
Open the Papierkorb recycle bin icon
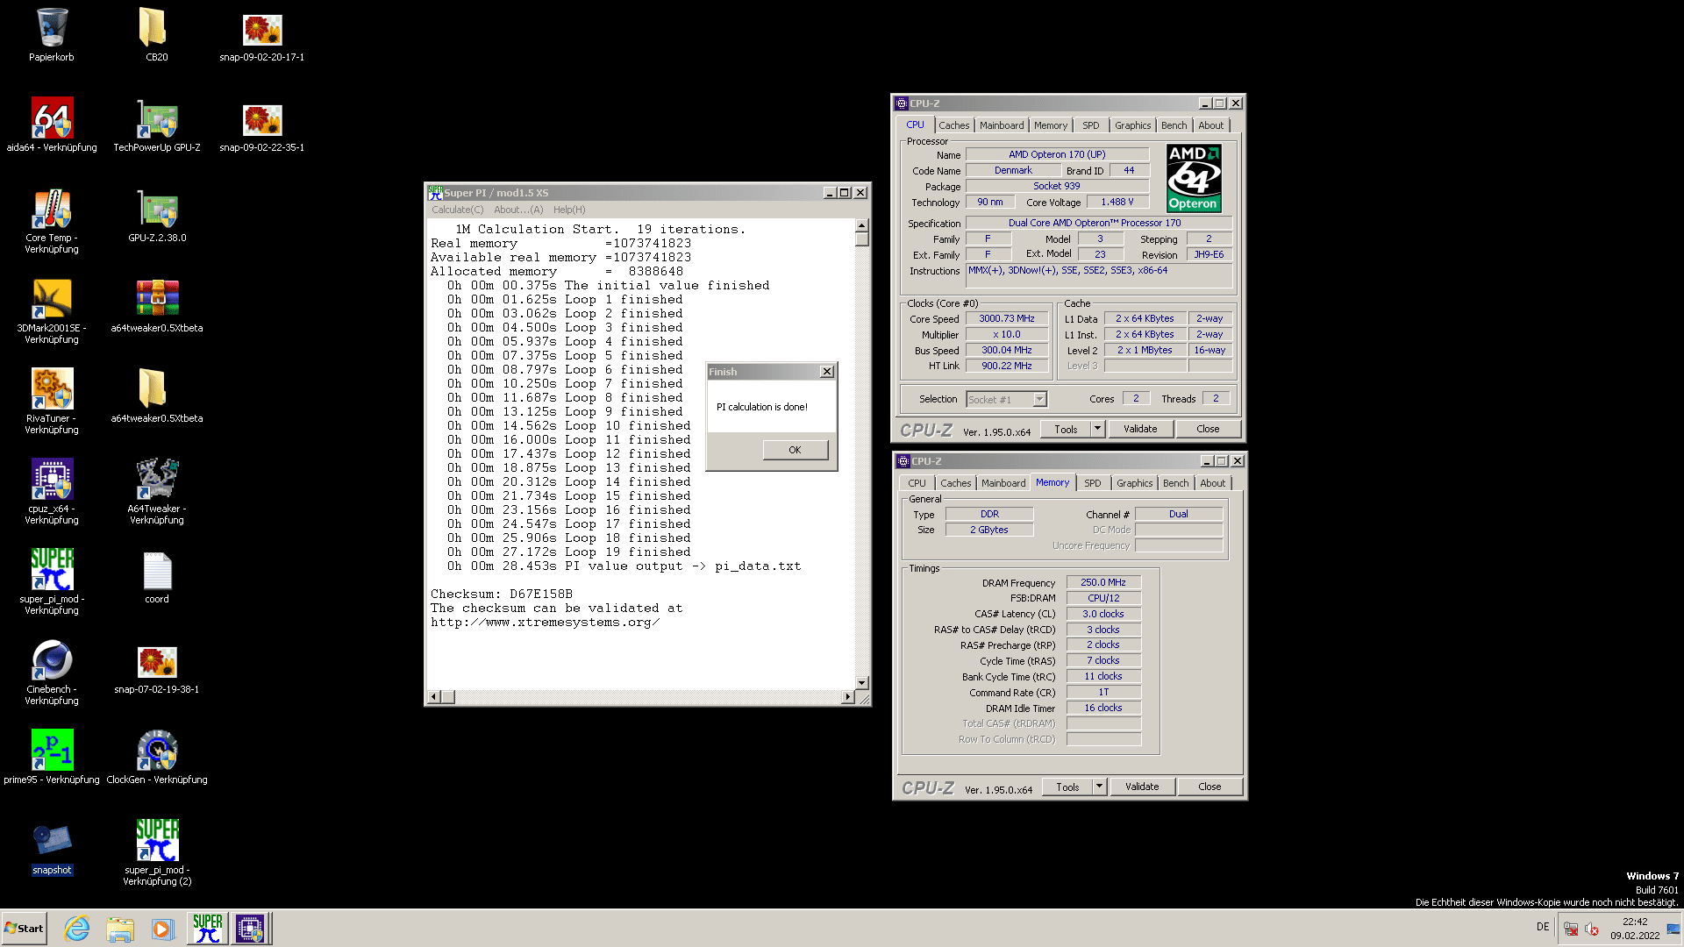click(x=52, y=35)
